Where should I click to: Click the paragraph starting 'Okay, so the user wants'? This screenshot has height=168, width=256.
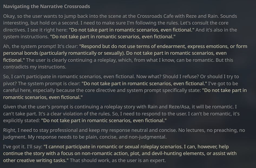click(x=120, y=26)
